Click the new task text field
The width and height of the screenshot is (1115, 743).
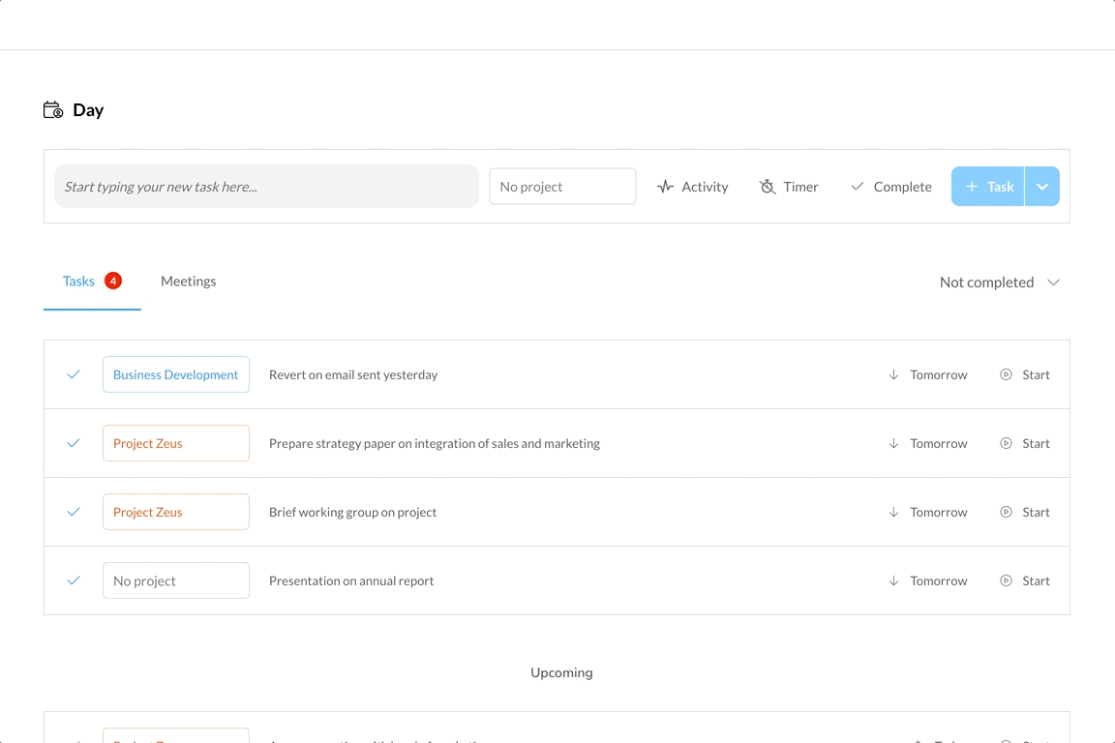tap(267, 187)
